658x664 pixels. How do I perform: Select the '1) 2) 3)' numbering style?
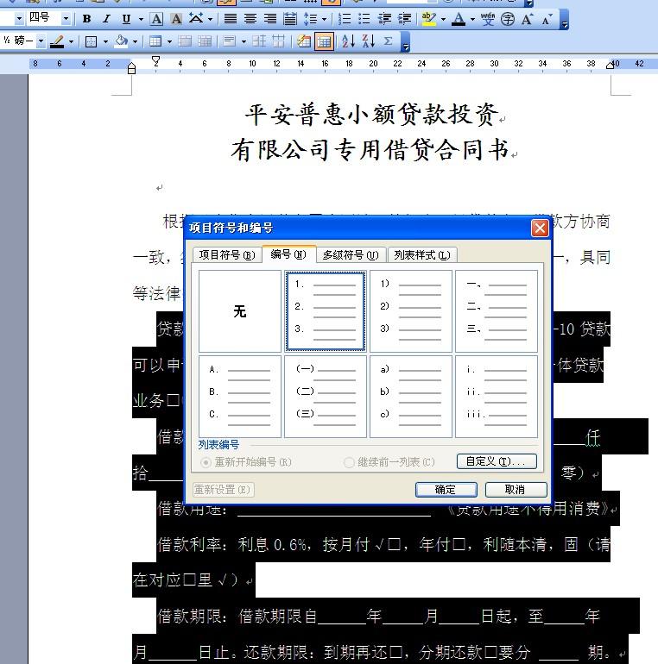(411, 310)
